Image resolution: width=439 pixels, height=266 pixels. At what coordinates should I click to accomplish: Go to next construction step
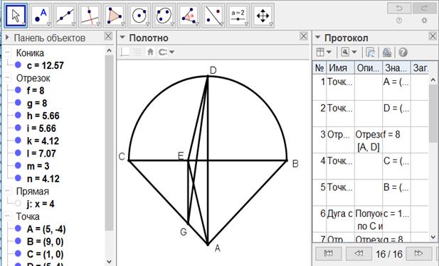pos(418,253)
